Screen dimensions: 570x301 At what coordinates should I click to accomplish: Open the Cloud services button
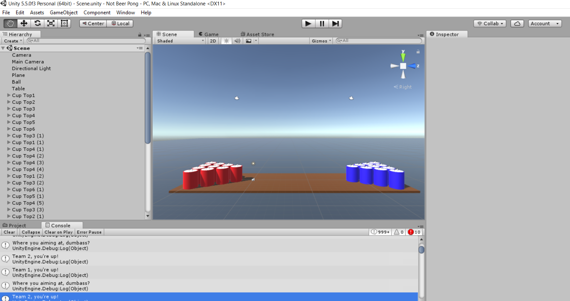coord(517,24)
